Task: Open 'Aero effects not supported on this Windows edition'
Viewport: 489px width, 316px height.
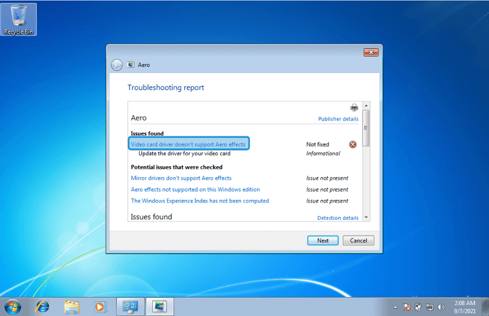Action: tap(195, 189)
